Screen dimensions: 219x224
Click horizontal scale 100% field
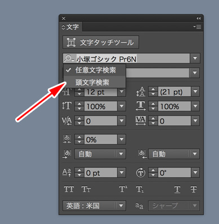point(175,106)
